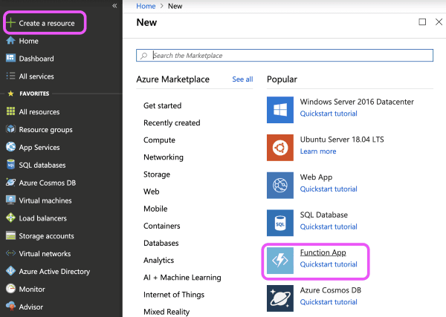446x317 pixels.
Task: Open the Mixed Reality category
Action: point(167,312)
